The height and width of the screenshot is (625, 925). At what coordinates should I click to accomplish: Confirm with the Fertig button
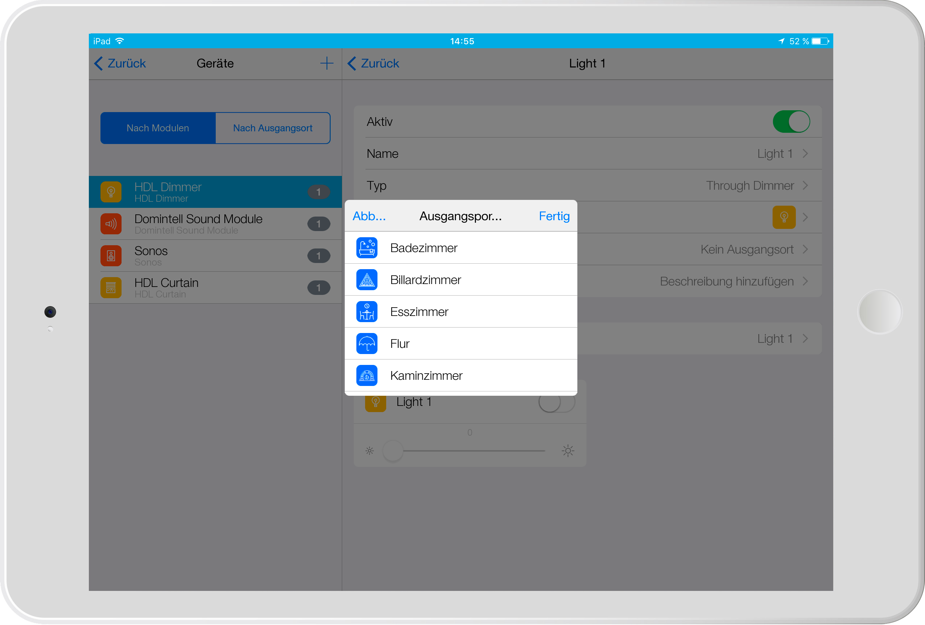coord(554,216)
